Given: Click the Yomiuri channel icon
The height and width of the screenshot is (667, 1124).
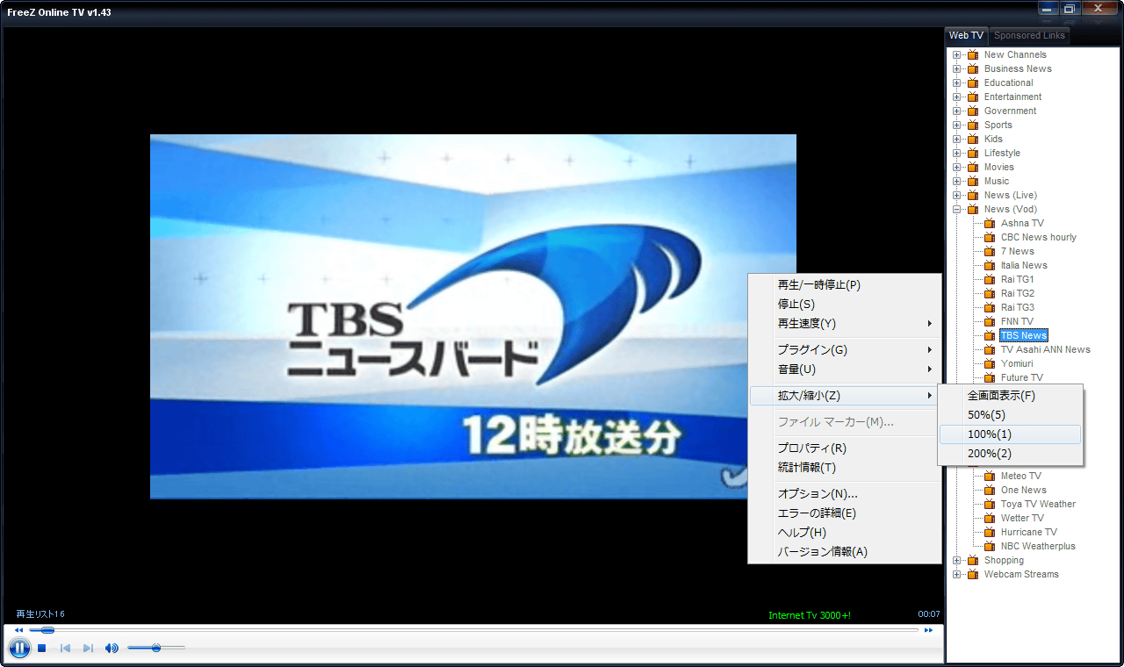Looking at the screenshot, I should pyautogui.click(x=990, y=363).
